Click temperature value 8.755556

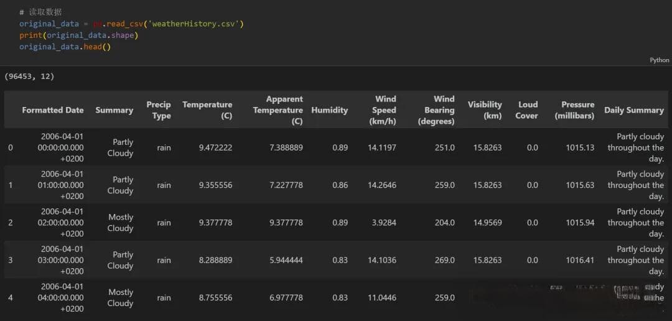click(215, 298)
